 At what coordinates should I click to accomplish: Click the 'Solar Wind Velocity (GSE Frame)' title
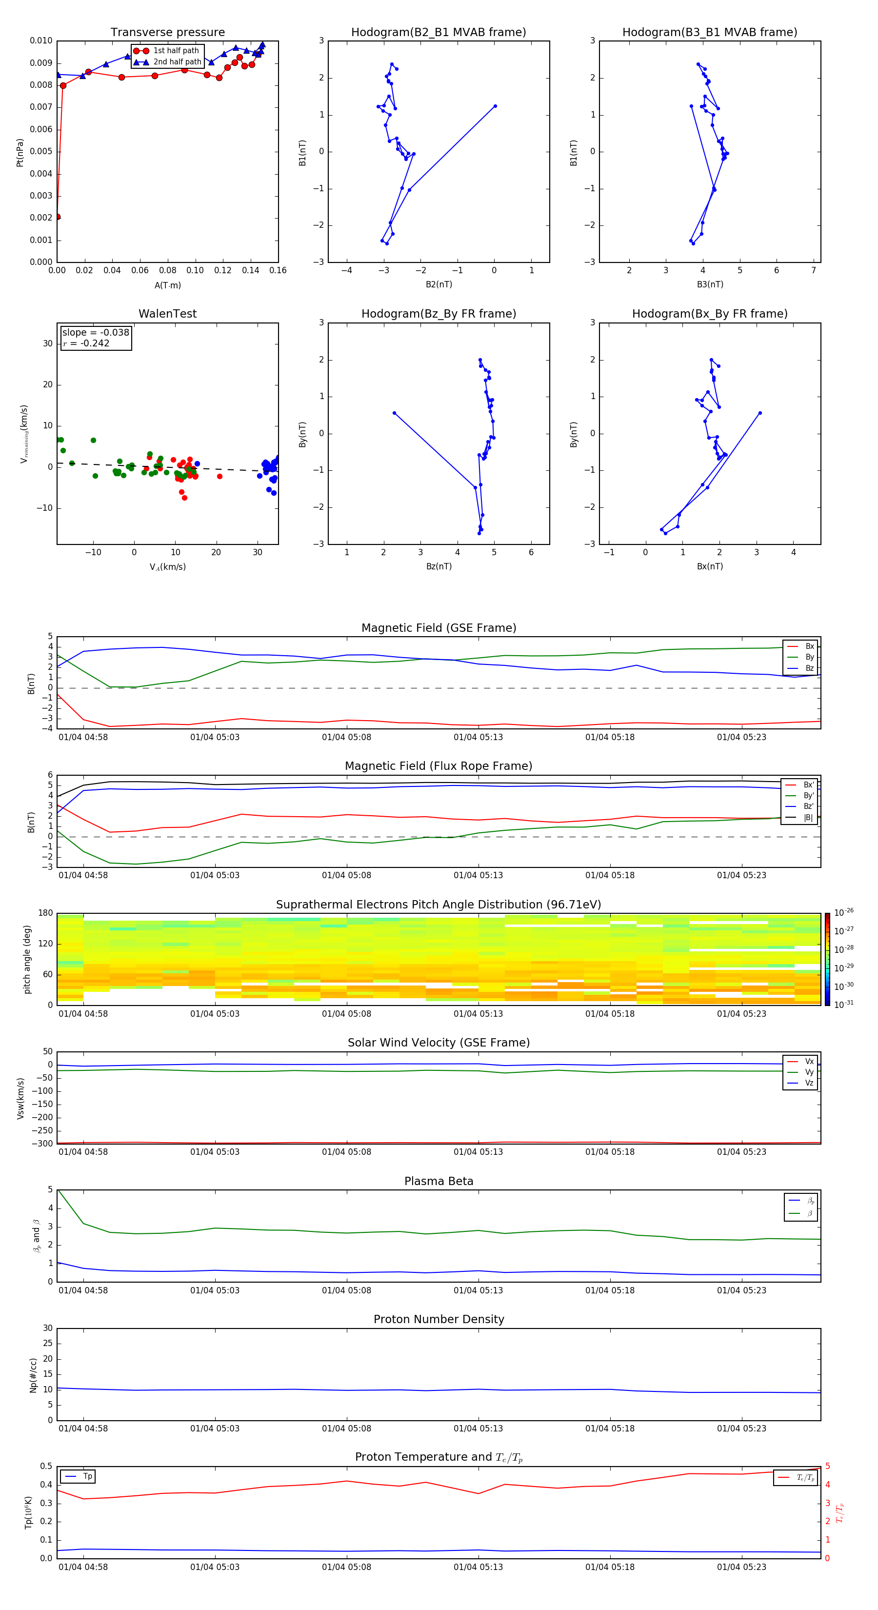click(439, 1043)
